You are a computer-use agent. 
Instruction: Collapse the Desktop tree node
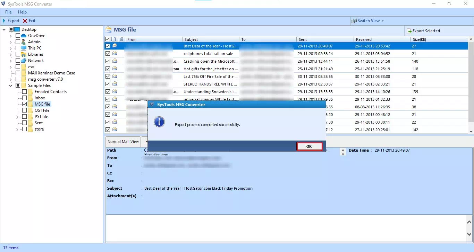click(4, 29)
